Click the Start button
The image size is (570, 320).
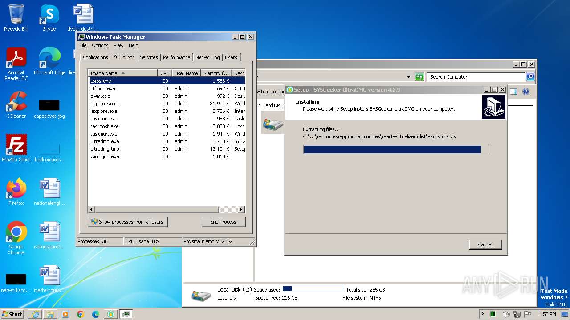click(x=12, y=314)
